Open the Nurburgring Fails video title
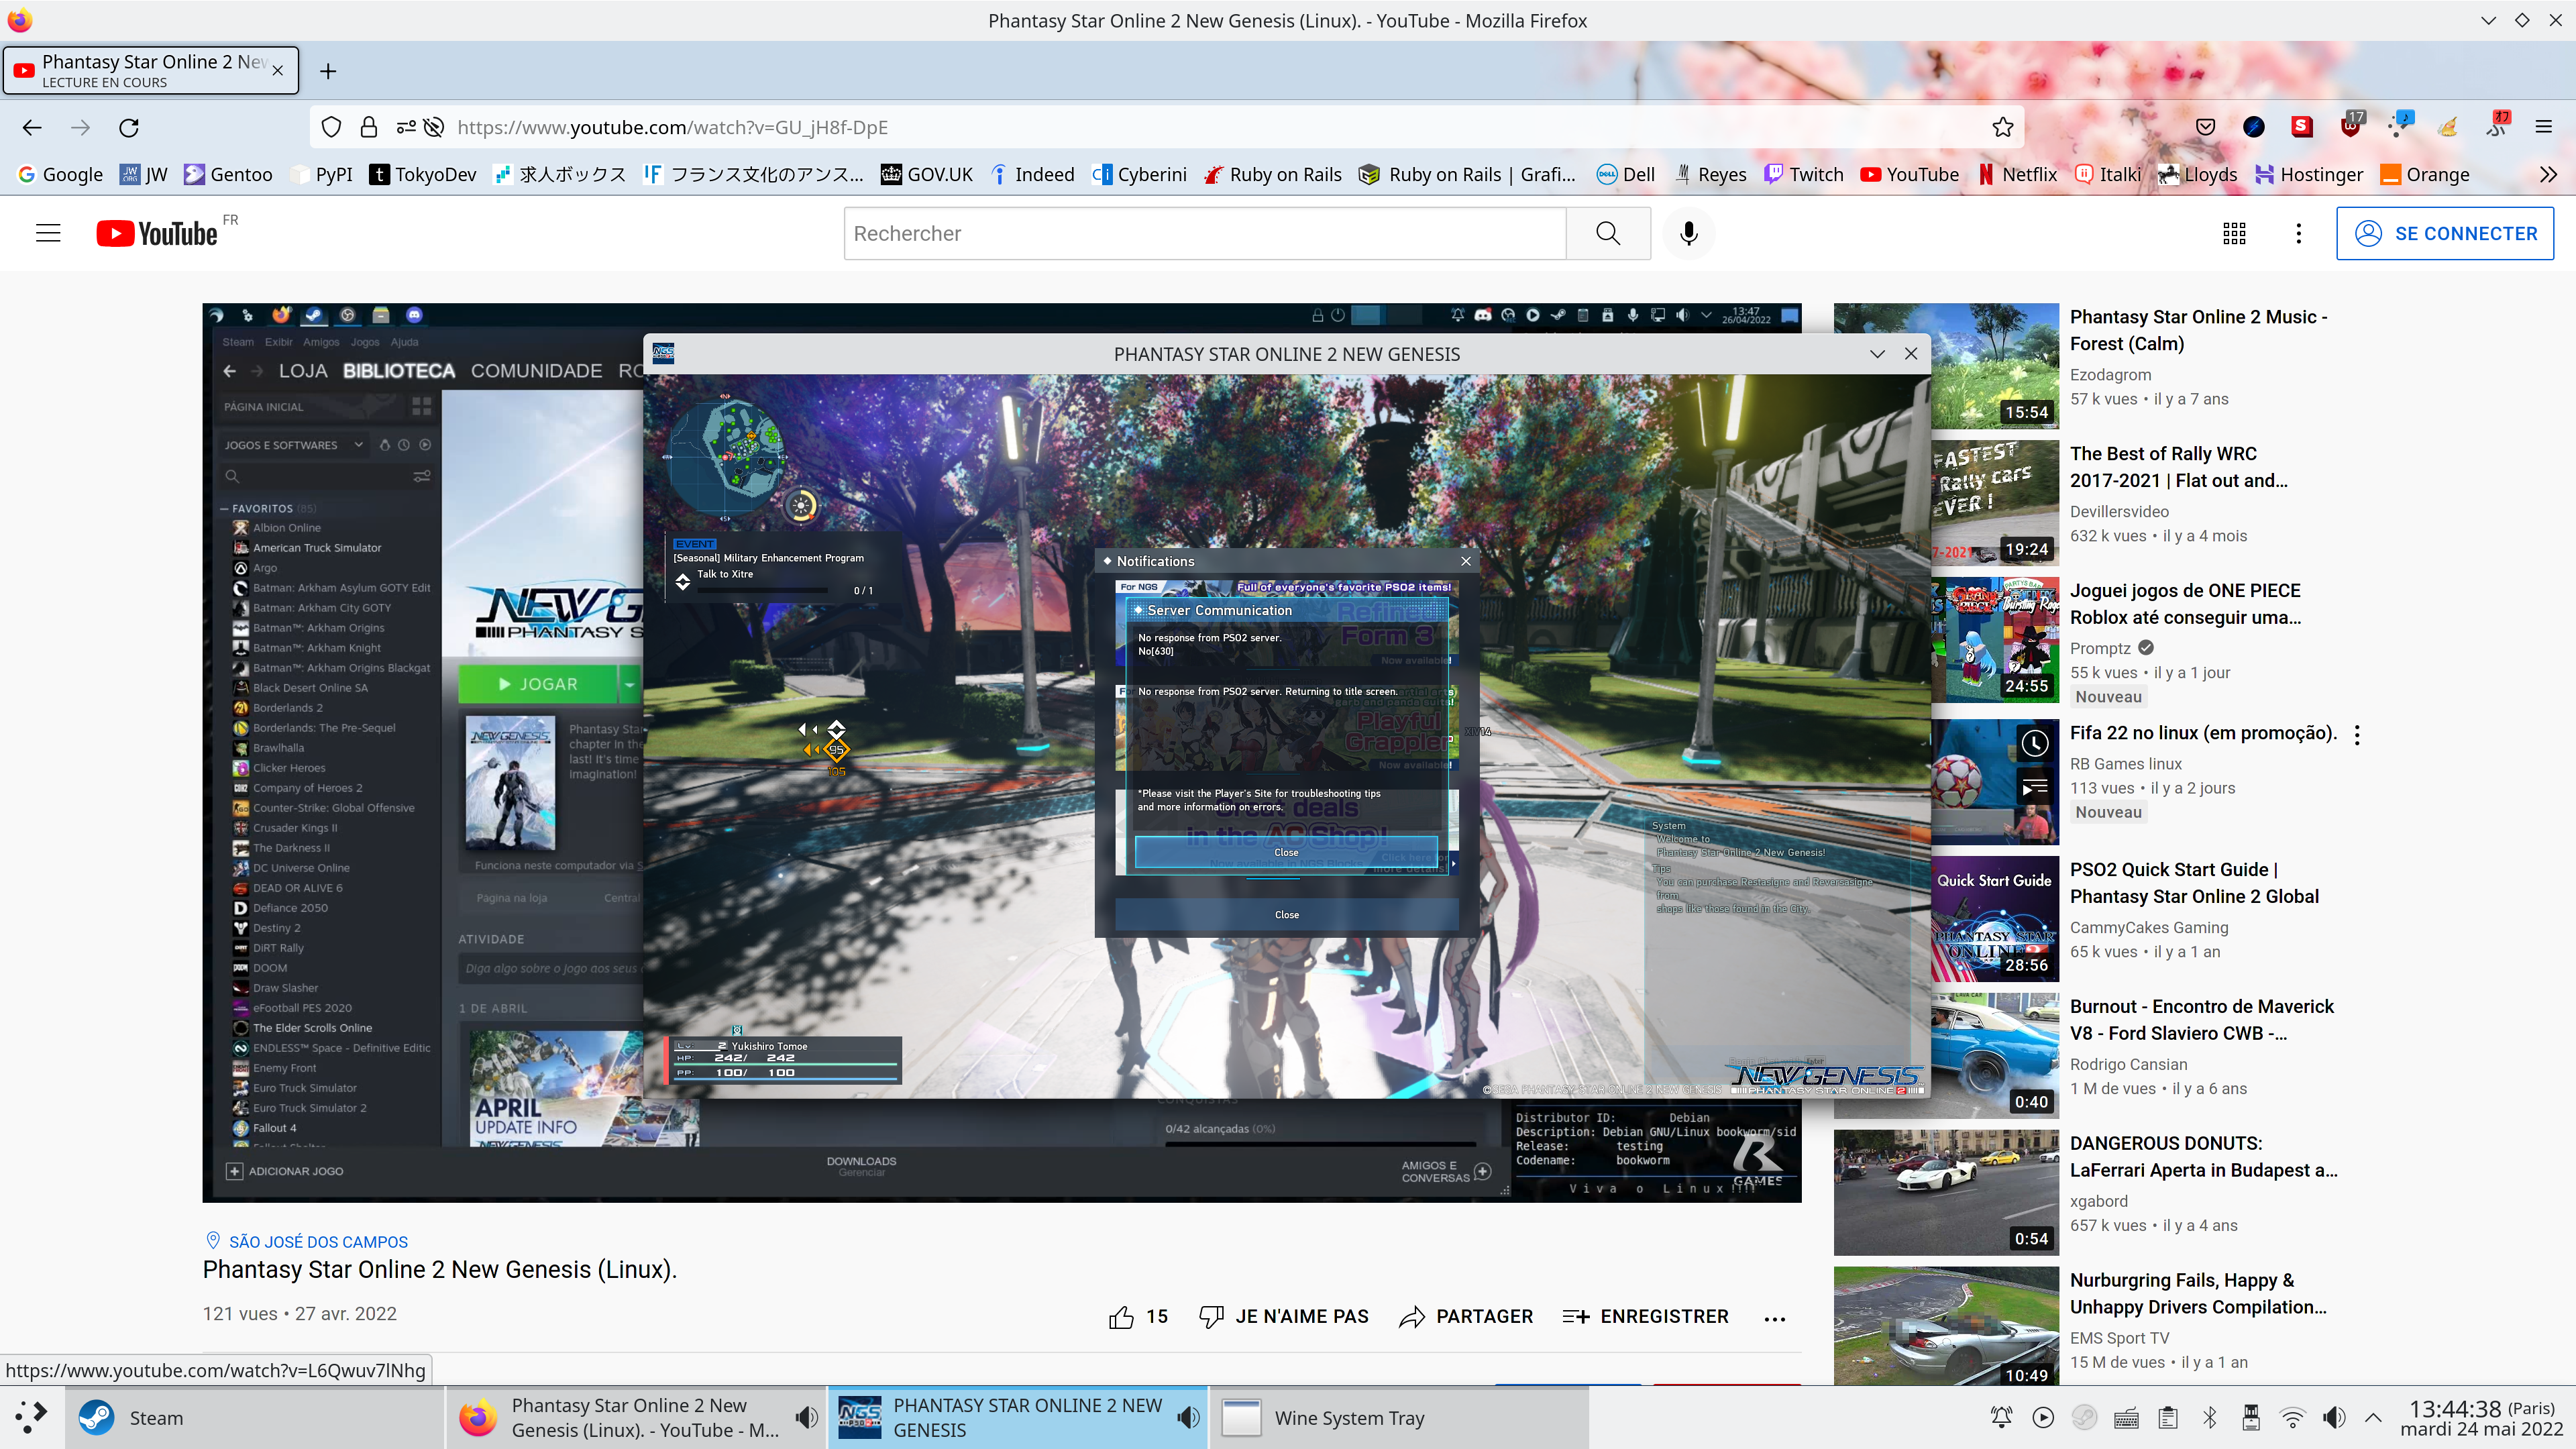 tap(2198, 1294)
